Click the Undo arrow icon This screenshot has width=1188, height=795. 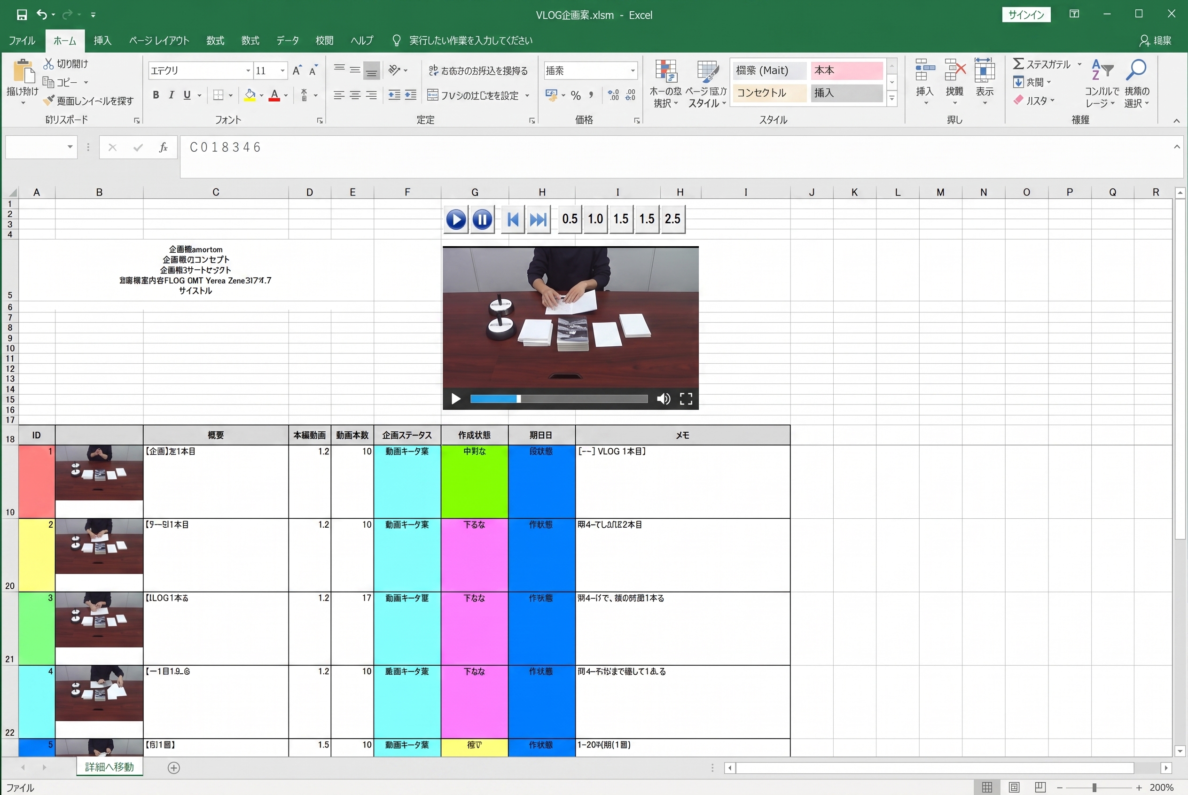(41, 15)
